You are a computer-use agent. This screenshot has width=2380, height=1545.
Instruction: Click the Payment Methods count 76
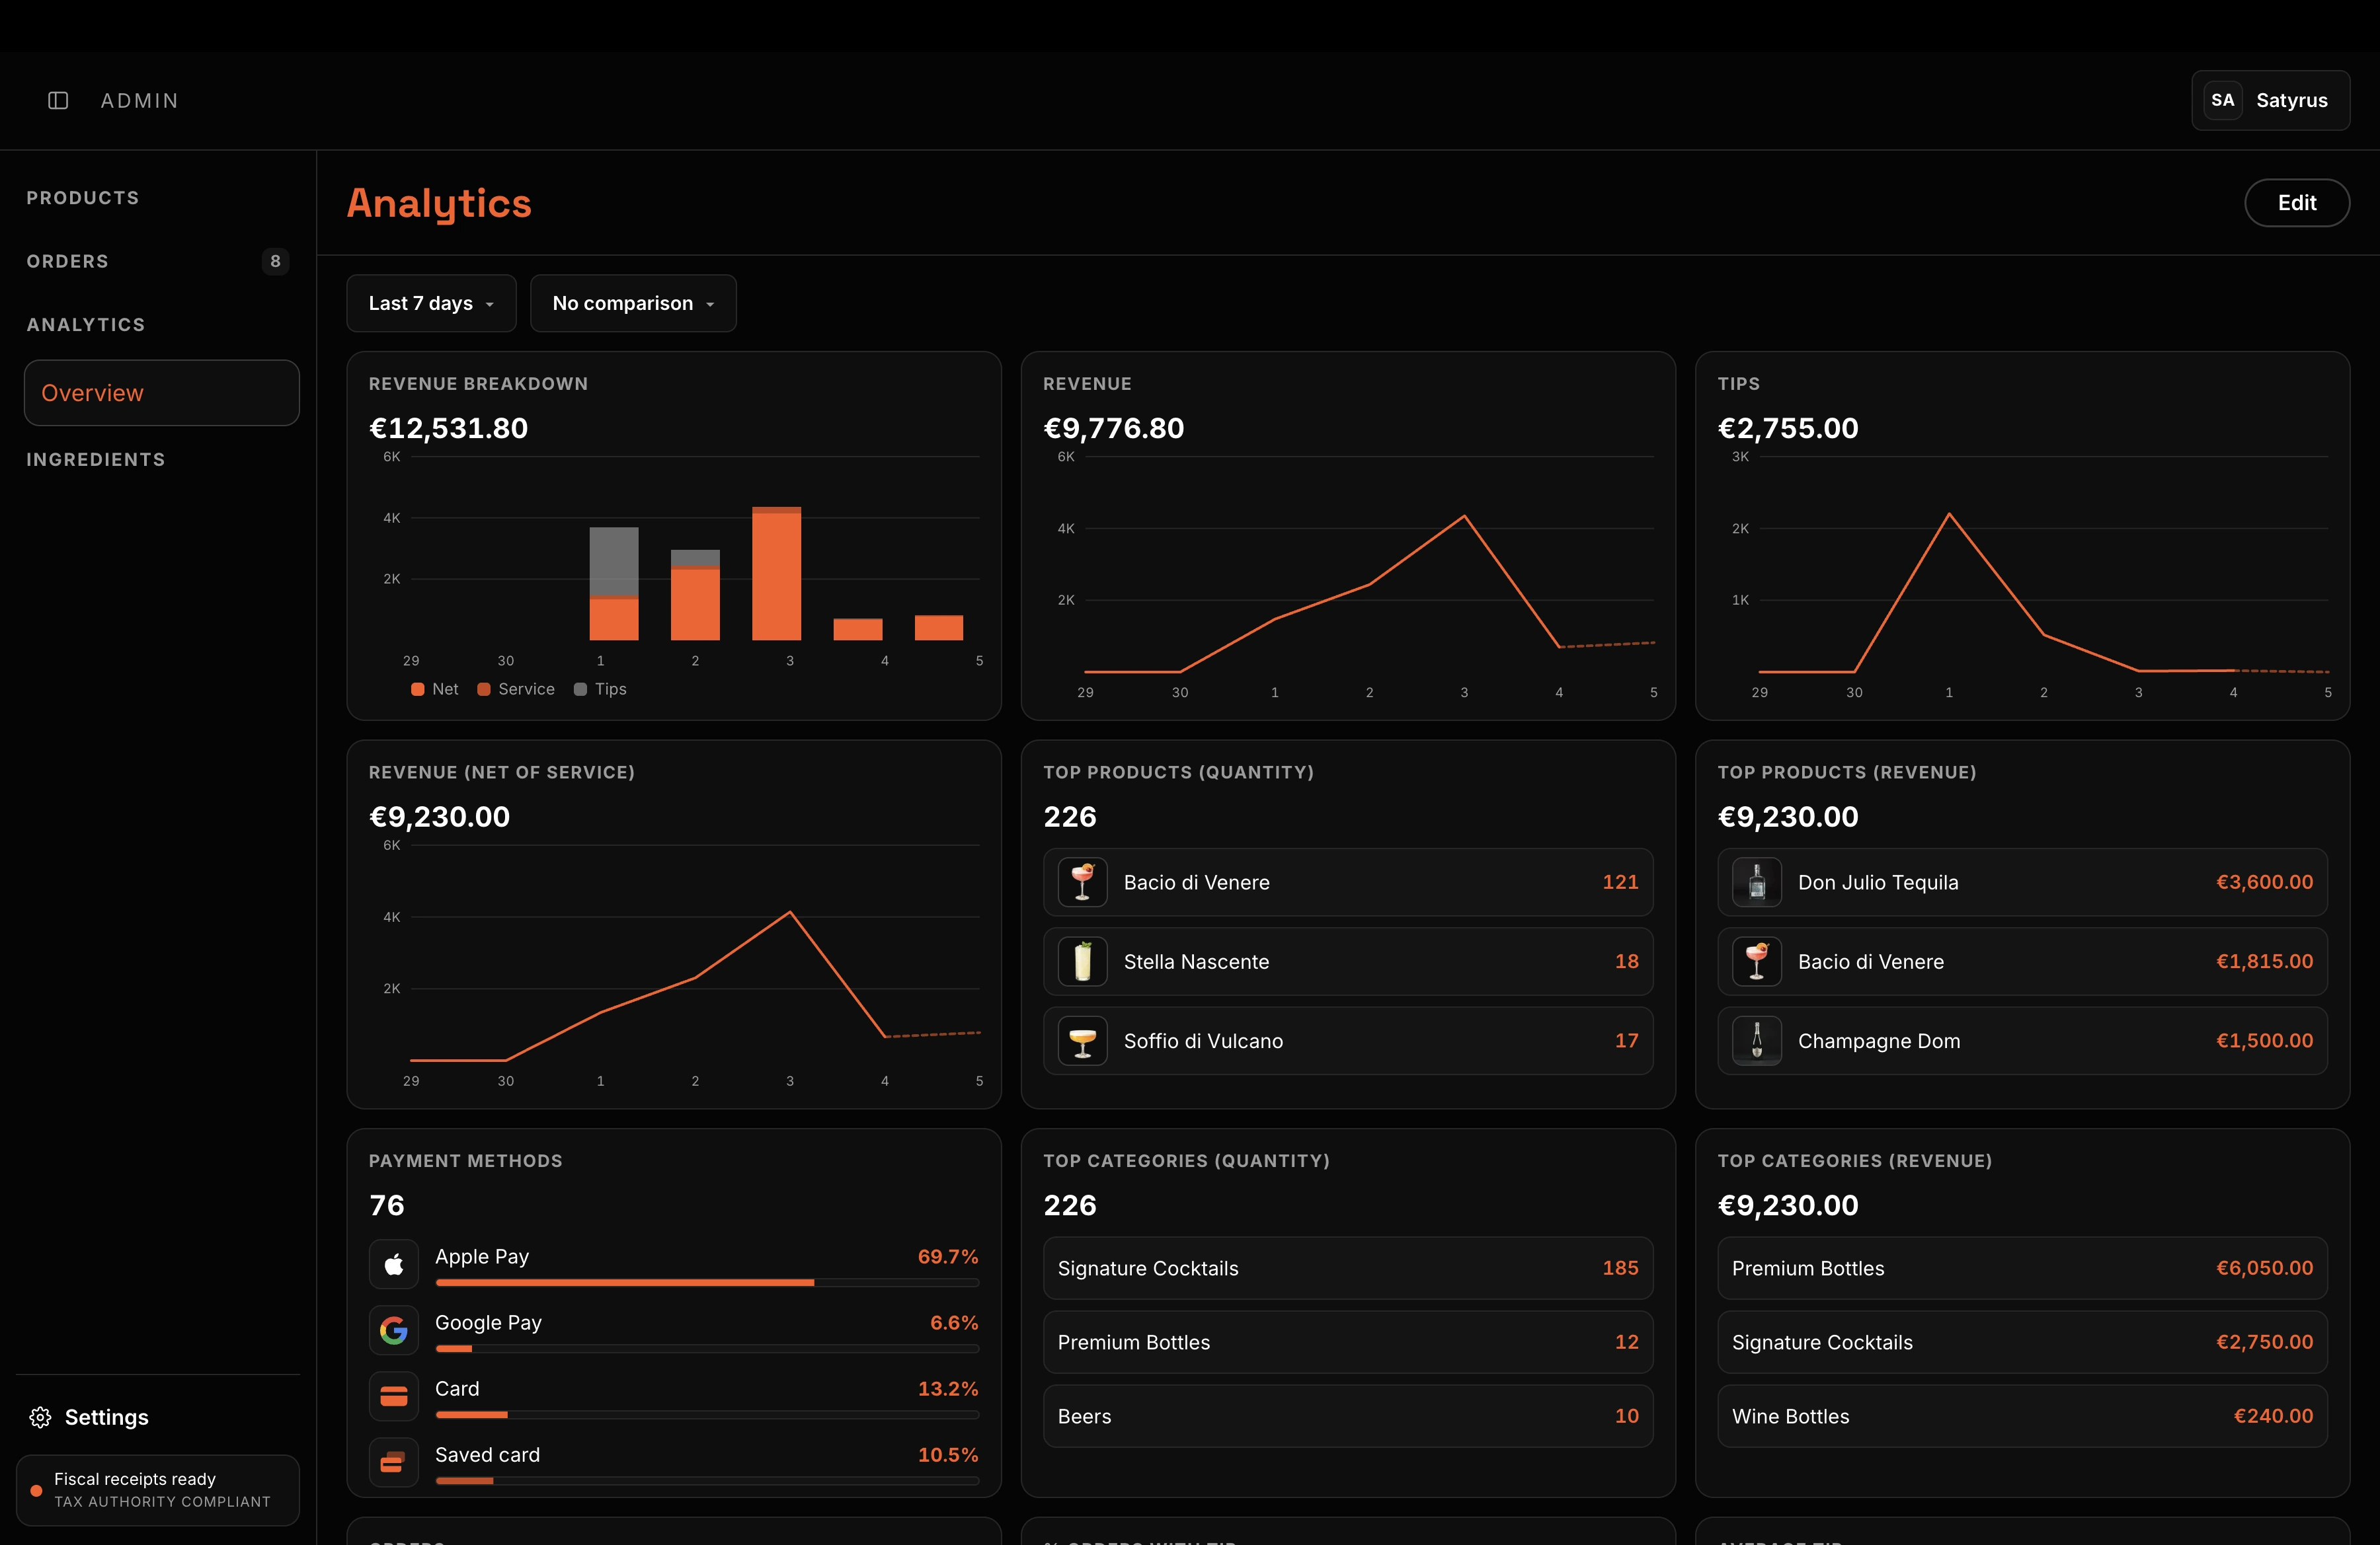coord(387,1205)
